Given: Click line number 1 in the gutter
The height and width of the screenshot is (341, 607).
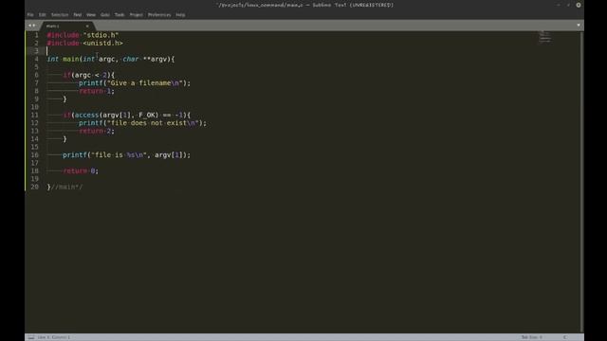Looking at the screenshot, I should (x=36, y=35).
